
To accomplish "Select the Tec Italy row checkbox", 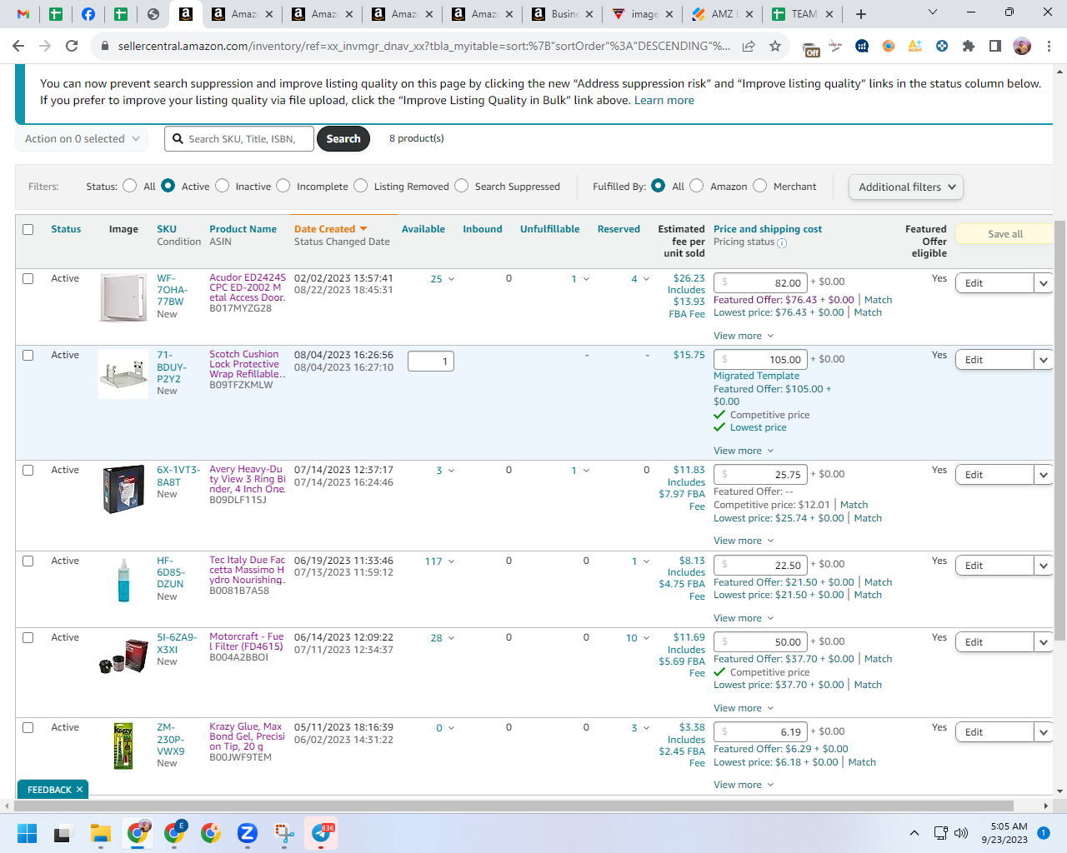I will pyautogui.click(x=28, y=561).
